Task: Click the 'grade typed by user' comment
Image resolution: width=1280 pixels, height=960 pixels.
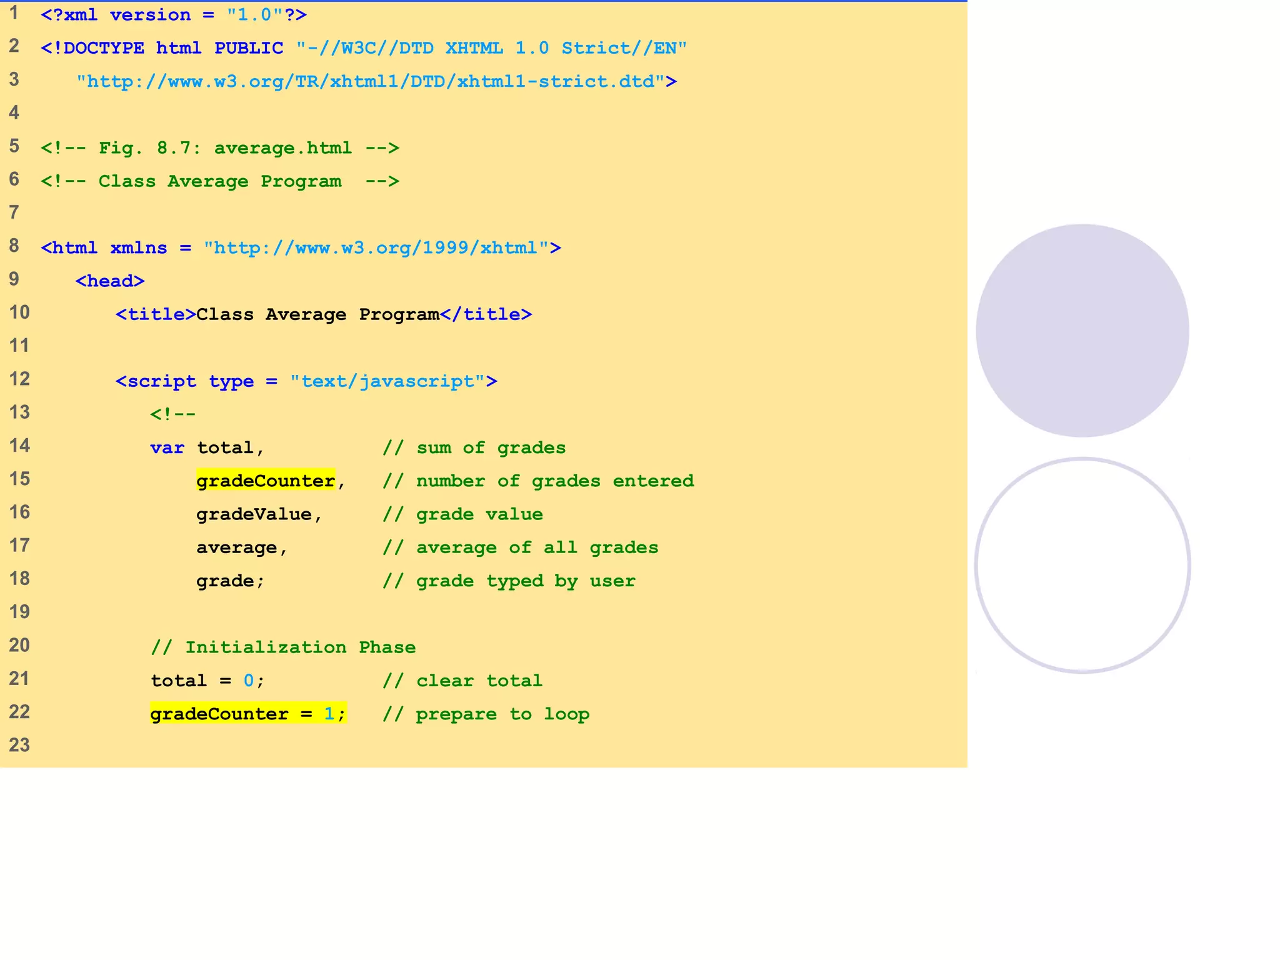Action: tap(509, 581)
